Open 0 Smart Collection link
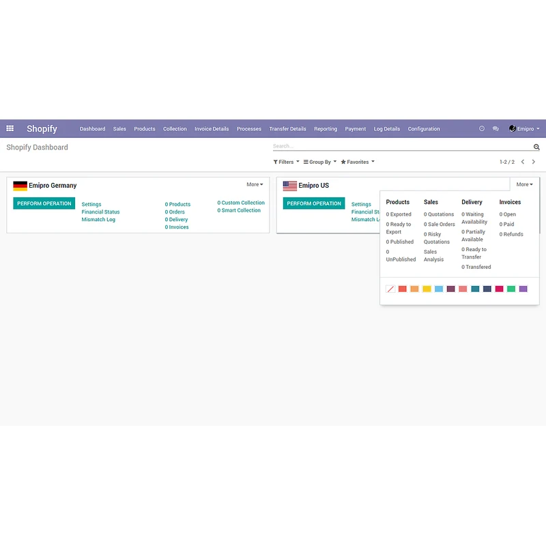 coord(239,210)
